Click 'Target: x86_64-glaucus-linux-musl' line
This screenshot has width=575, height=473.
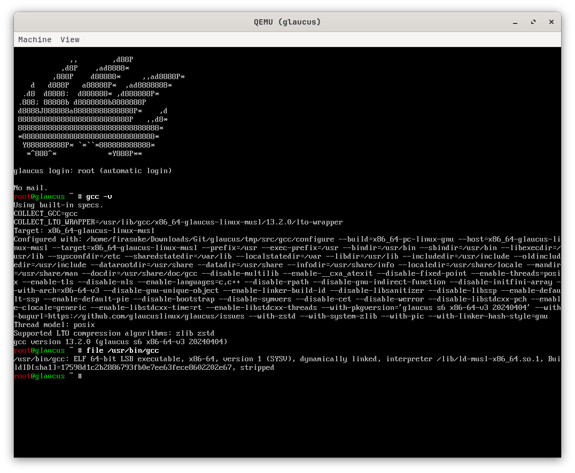[x=84, y=231]
